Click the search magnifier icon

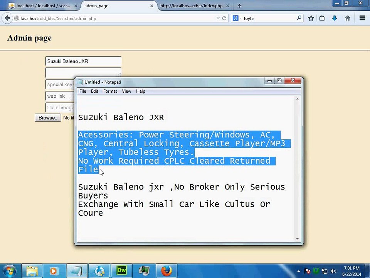point(299,18)
